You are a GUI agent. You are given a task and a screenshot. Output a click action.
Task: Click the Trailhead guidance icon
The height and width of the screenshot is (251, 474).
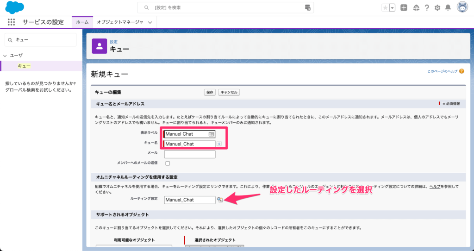coord(416,8)
